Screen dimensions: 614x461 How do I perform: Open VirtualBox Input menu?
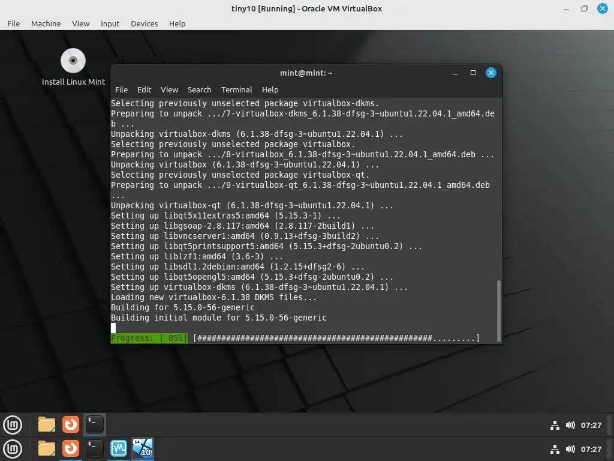(x=110, y=23)
